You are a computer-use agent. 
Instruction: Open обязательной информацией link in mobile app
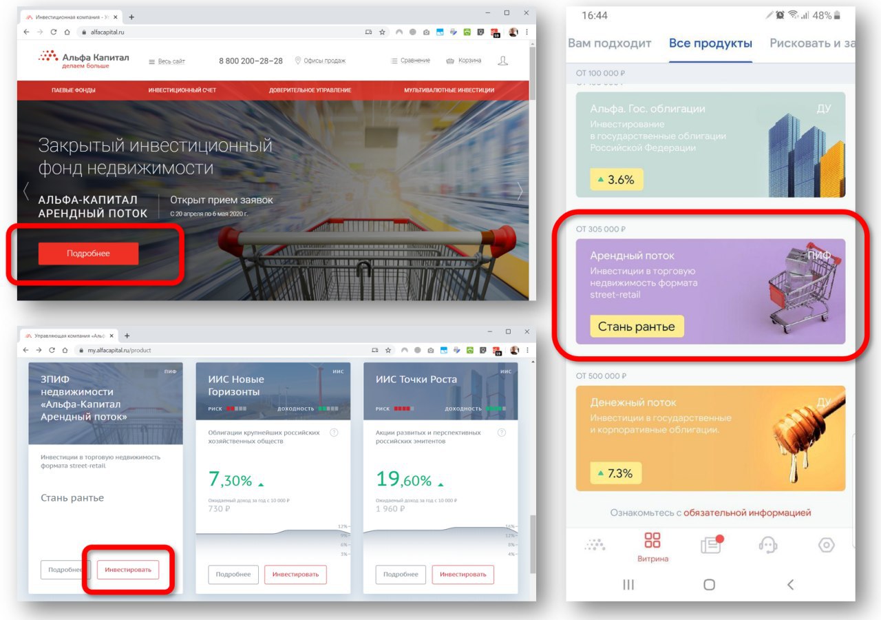tap(747, 513)
